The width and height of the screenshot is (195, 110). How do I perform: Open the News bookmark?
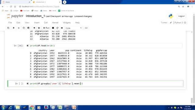[44, 11]
